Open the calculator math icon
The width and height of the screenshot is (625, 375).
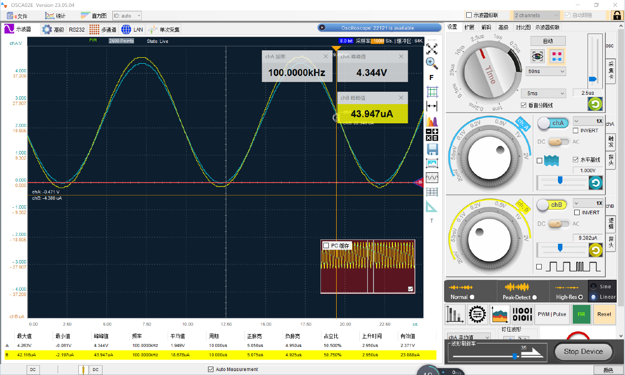[x=432, y=135]
